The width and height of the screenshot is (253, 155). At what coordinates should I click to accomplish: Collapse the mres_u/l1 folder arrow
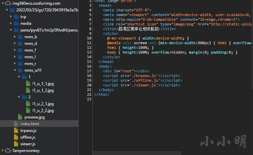(x=15, y=70)
